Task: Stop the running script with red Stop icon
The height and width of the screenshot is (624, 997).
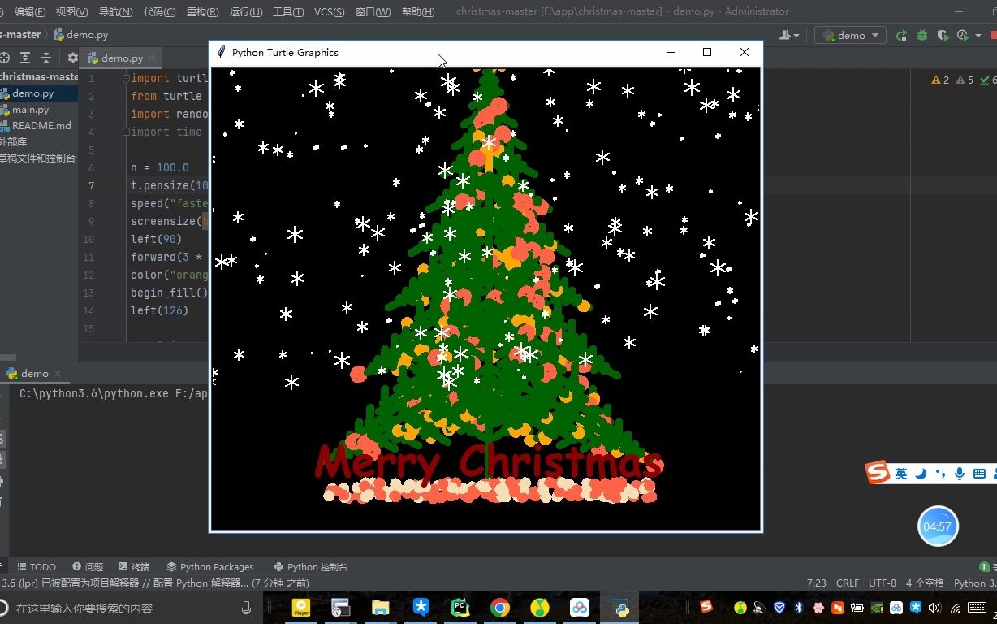Action: tap(994, 35)
